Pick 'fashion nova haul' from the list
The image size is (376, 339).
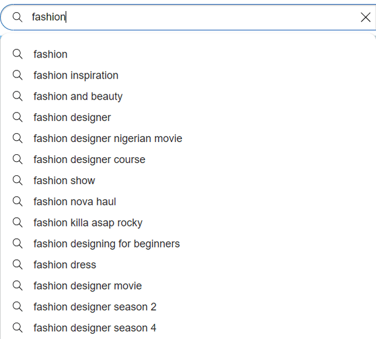(75, 202)
